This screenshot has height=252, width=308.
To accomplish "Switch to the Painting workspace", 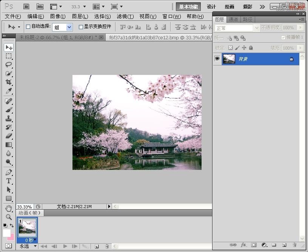I will pyautogui.click(x=229, y=7).
